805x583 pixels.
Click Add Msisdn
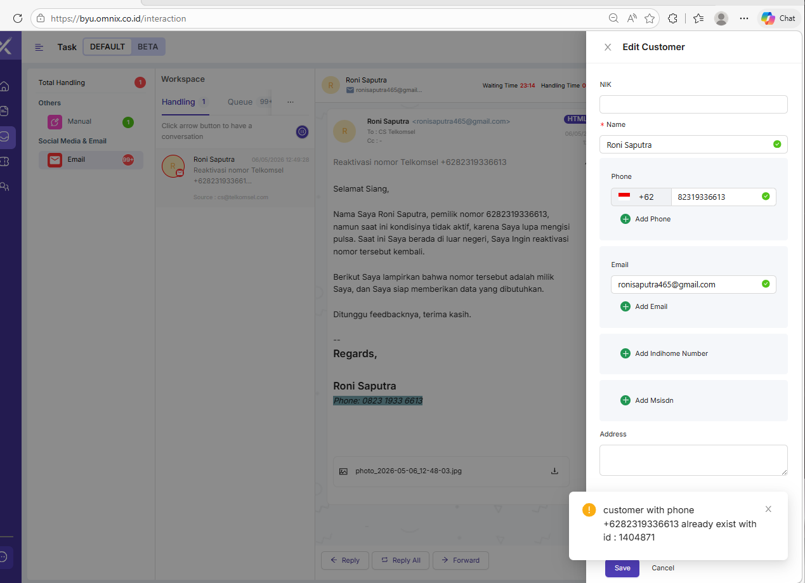[647, 400]
